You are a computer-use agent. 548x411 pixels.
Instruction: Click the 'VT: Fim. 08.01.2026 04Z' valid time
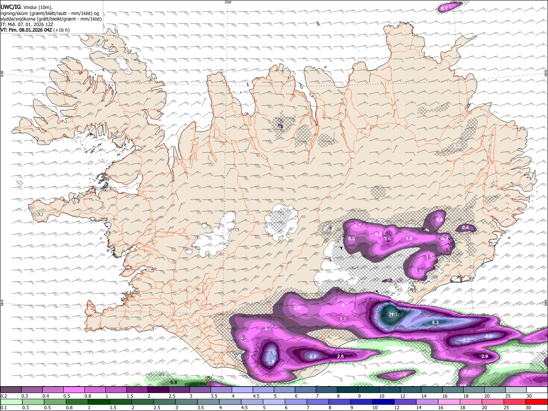click(x=27, y=30)
